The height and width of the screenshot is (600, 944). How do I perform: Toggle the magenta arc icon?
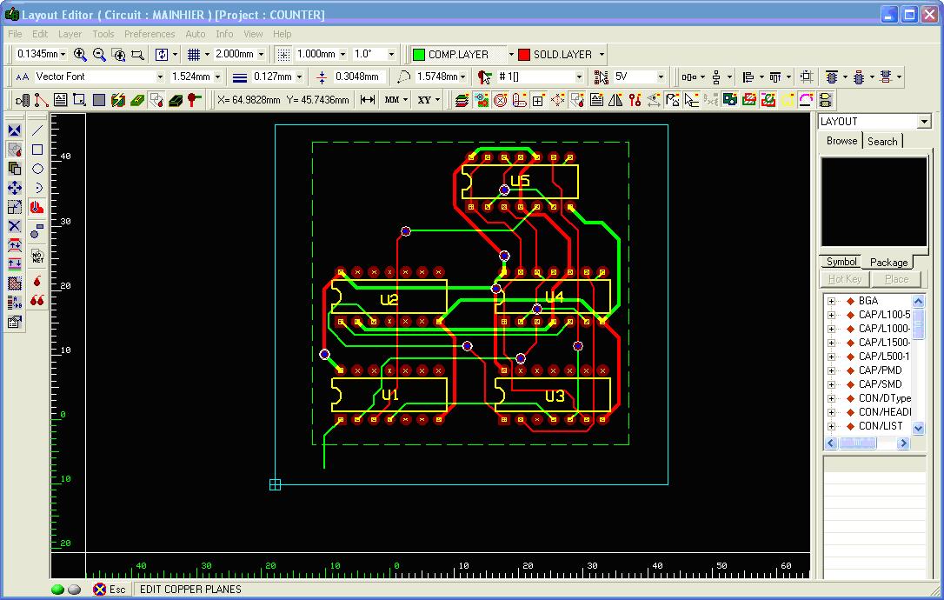[806, 100]
